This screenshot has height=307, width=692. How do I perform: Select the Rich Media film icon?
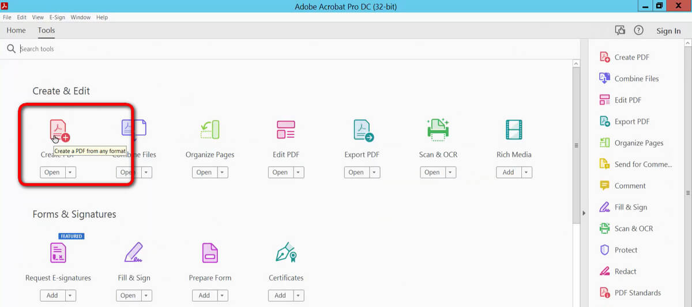tap(514, 130)
